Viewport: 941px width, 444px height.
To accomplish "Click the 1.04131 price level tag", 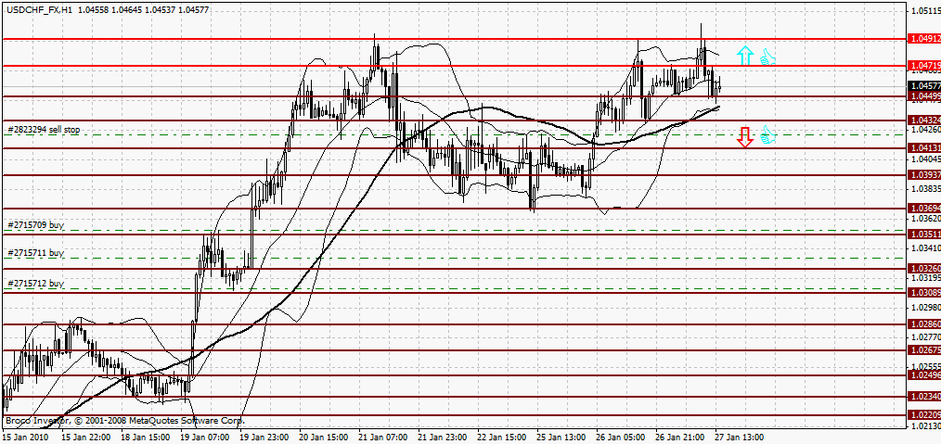I will (x=925, y=147).
